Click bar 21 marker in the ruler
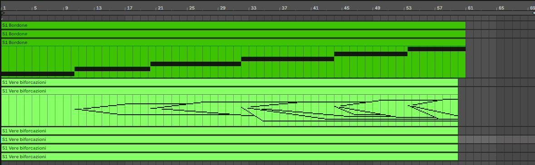The image size is (535, 165). pos(160,8)
